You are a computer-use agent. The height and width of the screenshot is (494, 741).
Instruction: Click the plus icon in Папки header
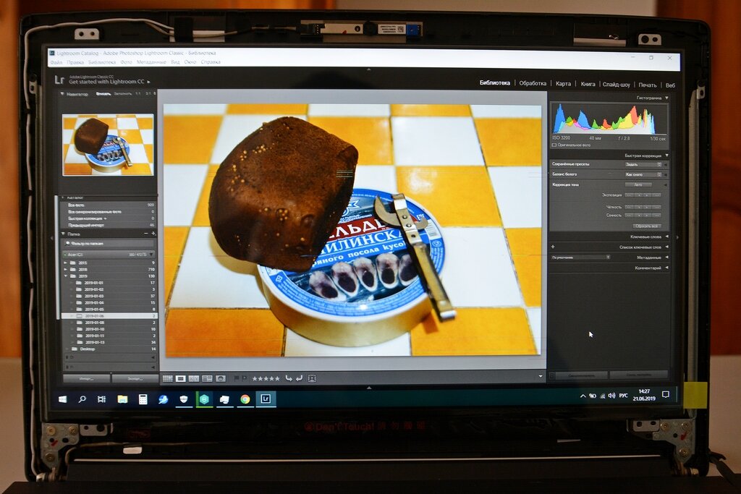153,234
